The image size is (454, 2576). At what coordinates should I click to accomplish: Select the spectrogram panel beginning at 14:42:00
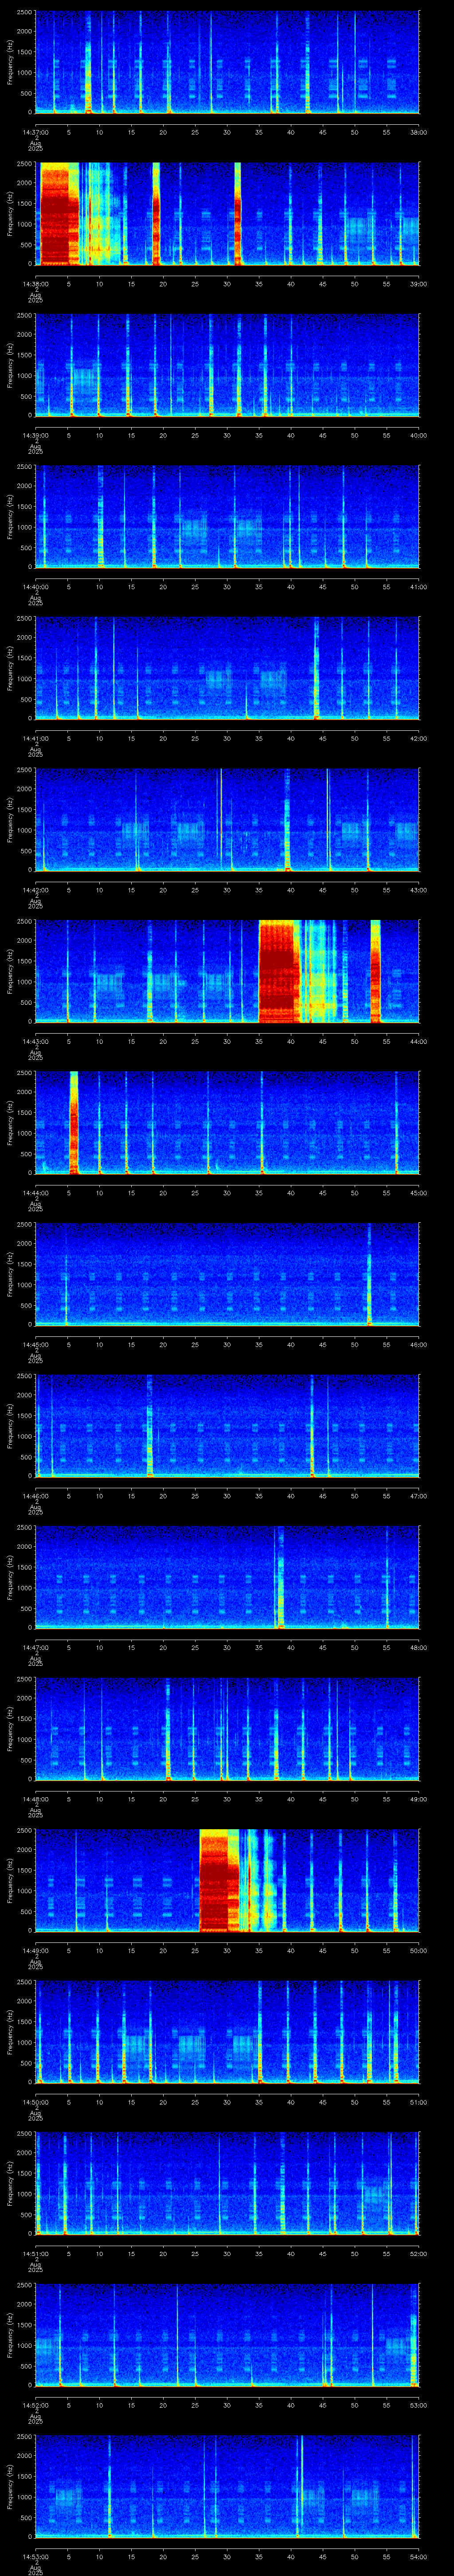click(x=227, y=820)
